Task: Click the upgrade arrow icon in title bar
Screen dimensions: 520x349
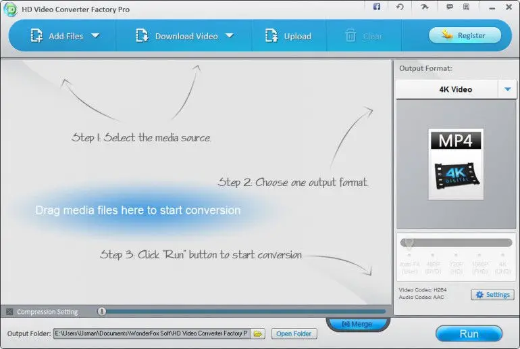Action: coord(425,7)
